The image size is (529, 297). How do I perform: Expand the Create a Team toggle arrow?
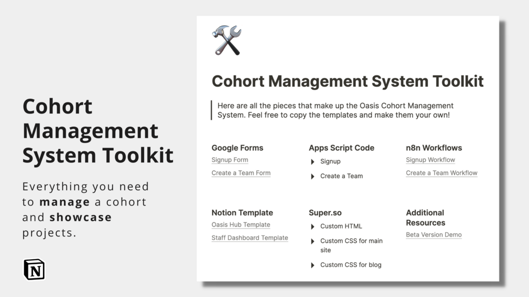click(313, 177)
